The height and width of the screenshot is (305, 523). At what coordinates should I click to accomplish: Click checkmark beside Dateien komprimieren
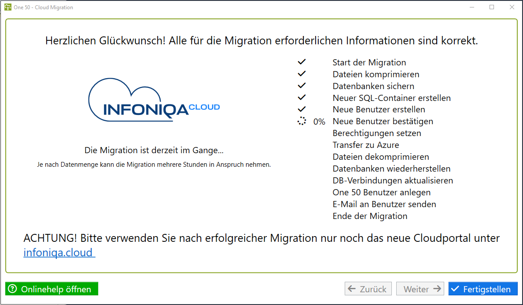[x=302, y=74]
